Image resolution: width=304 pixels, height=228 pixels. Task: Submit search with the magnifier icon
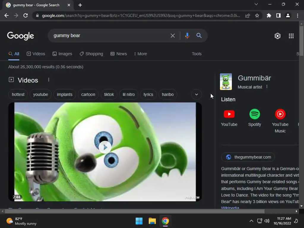click(x=199, y=36)
